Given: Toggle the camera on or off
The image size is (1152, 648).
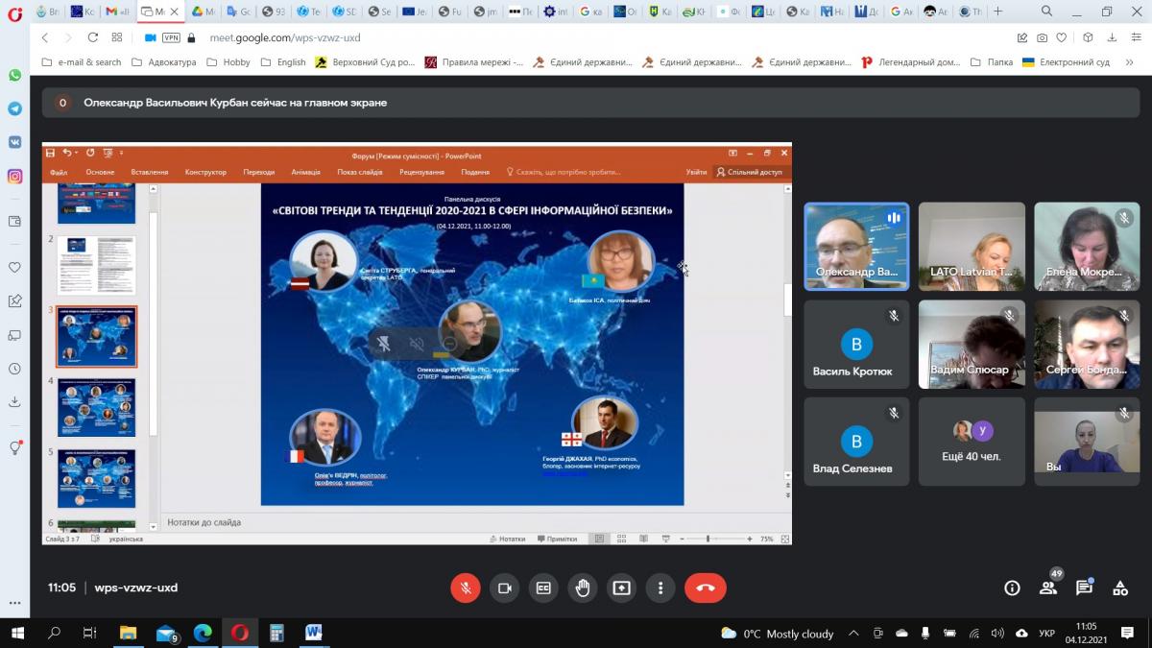Looking at the screenshot, I should (x=504, y=588).
